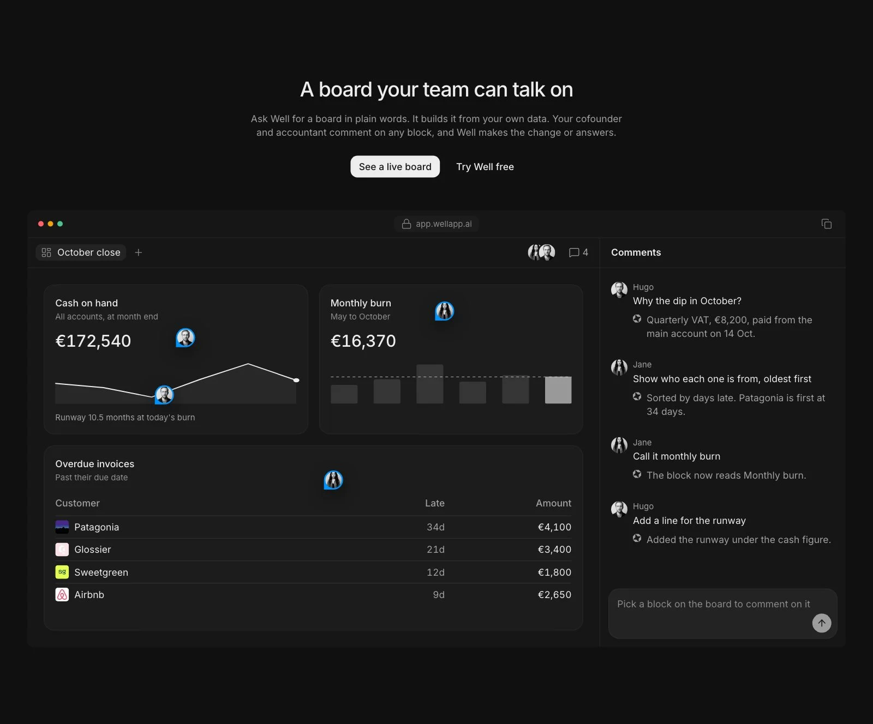Click the Airbnb logo in the invoices table
Viewport: 873px width, 724px height.
62,595
